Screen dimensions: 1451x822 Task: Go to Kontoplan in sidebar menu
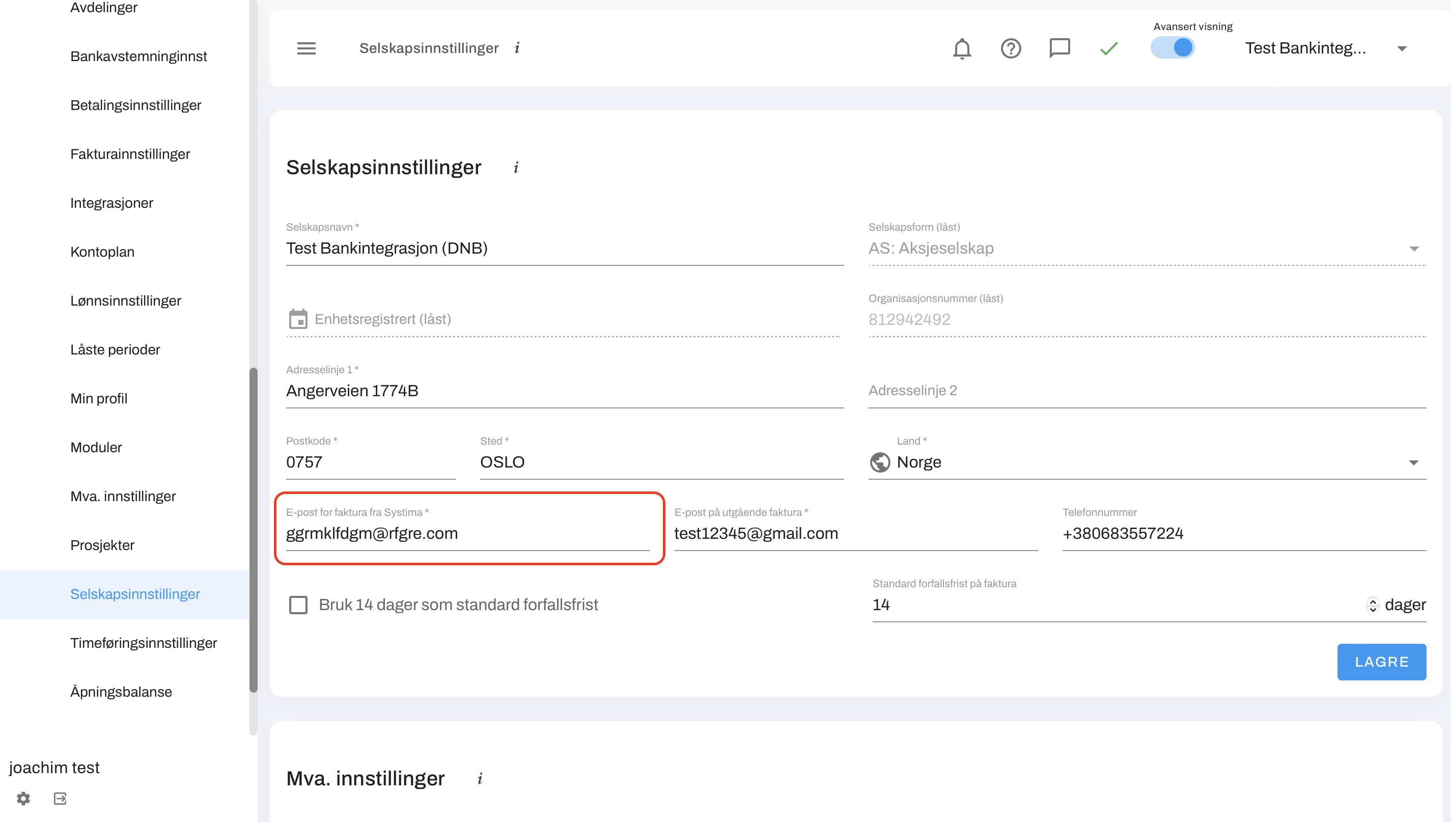pyautogui.click(x=102, y=252)
